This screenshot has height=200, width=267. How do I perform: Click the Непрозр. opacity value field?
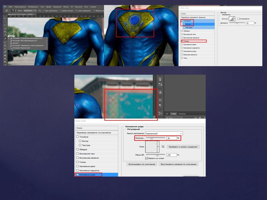coord(171,138)
